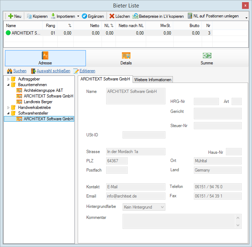This screenshot has width=252, height=247.
Task: Click Kommentar scrollbar up arrow
Action: 238,218
